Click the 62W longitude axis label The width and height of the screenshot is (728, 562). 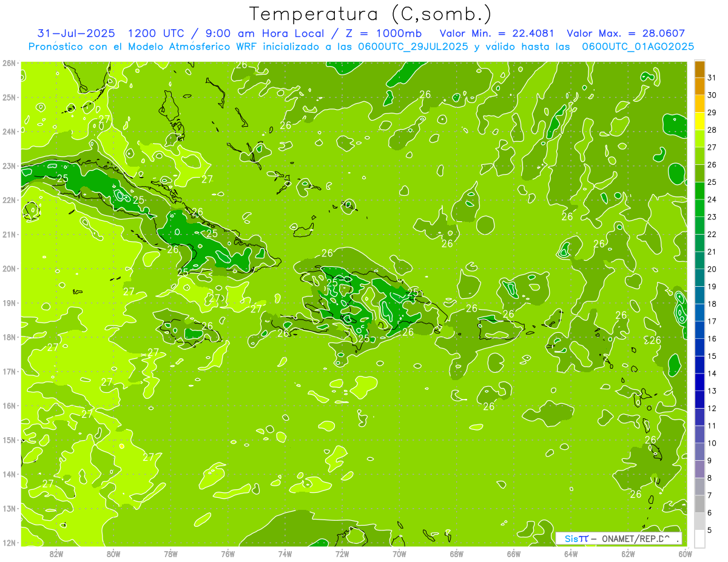coord(628,553)
